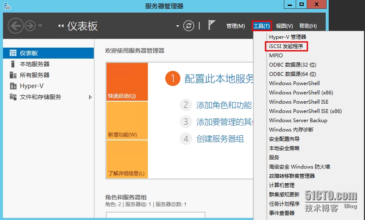The width and height of the screenshot is (365, 220).
Task: Choose ODBC 数据源(64 位) entry
Action: point(293,74)
